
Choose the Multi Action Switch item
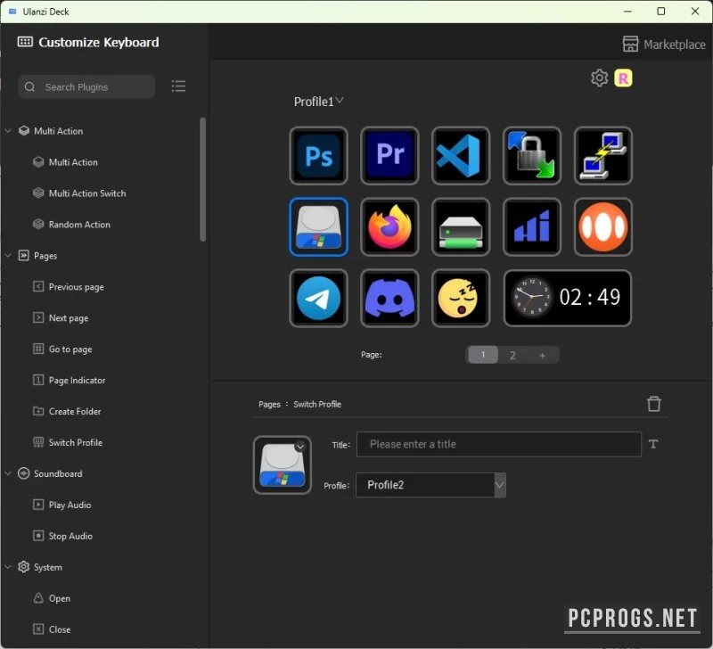pos(79,193)
